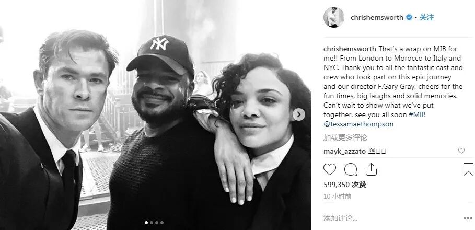Save post with bookmark icon
The height and width of the screenshot is (230, 475).
(x=468, y=169)
